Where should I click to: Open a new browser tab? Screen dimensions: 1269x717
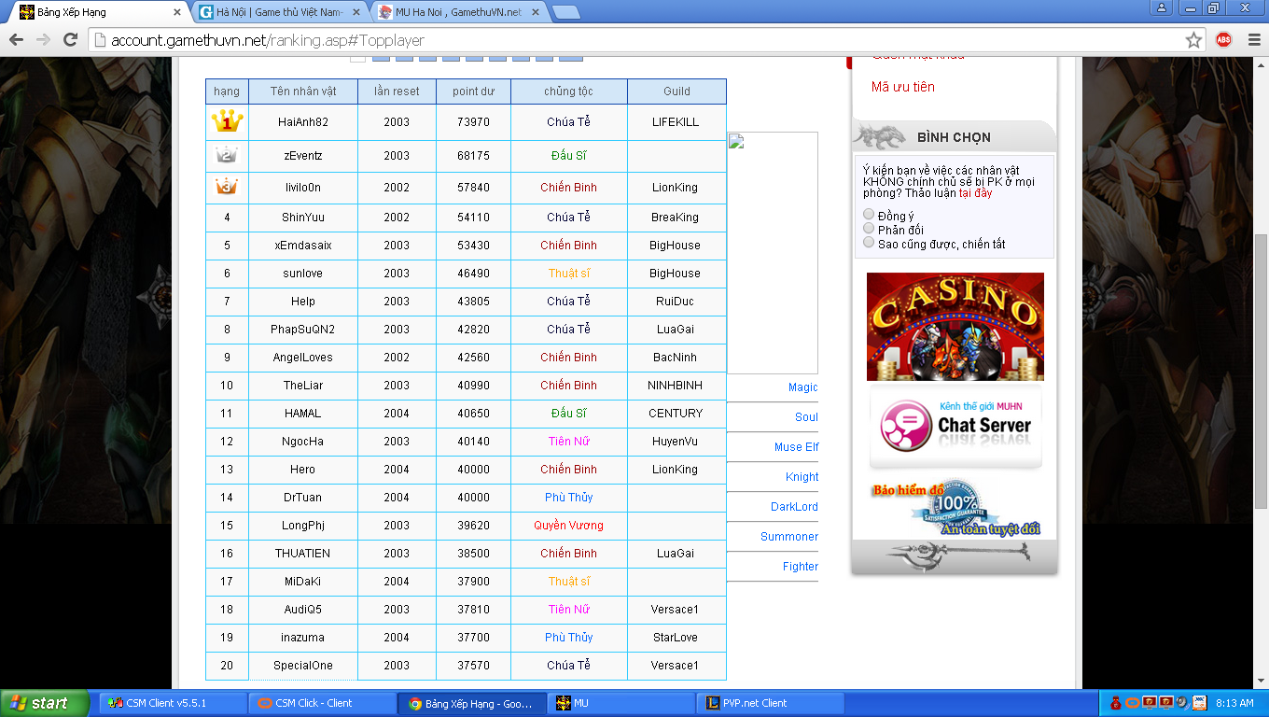pyautogui.click(x=565, y=12)
